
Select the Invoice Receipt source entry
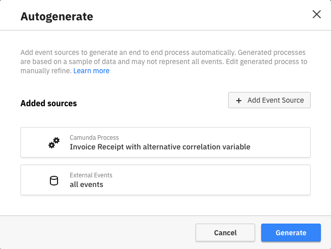pos(165,142)
